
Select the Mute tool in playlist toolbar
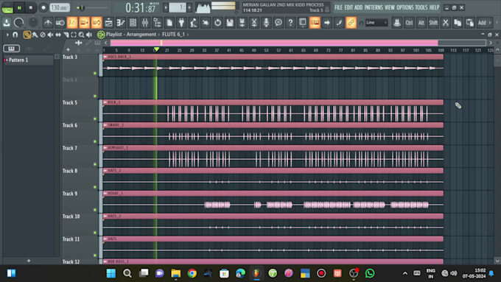point(50,35)
